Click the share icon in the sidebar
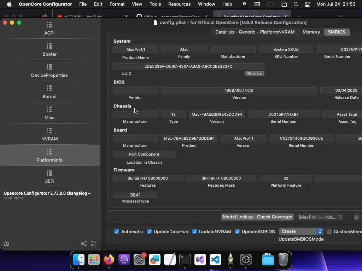Viewport: 362px width, 271px height. [84, 243]
